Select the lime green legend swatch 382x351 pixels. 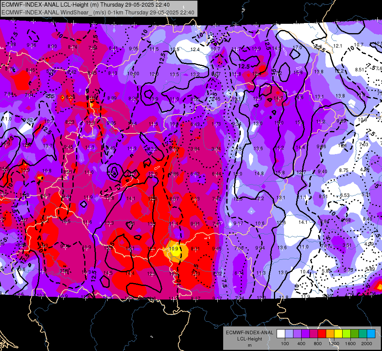coord(346,333)
